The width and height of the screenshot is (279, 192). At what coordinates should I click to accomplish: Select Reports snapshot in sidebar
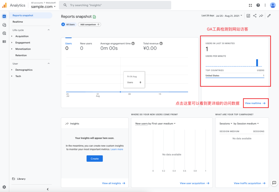click(x=31, y=16)
